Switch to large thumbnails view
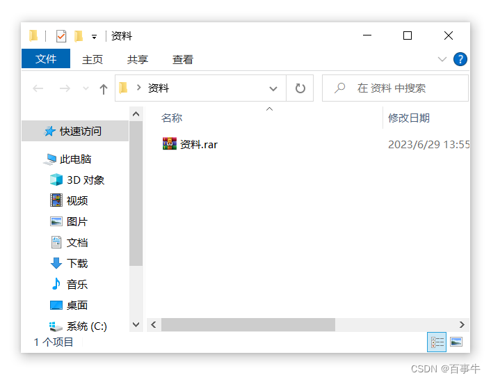Screen dimensions: 491x380 point(456,342)
